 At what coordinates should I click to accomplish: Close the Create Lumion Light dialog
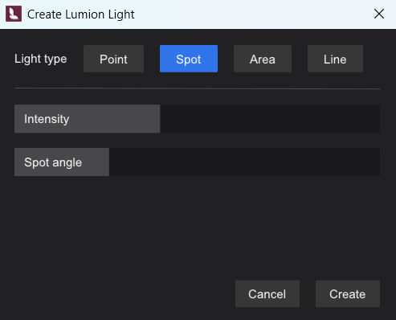(379, 14)
